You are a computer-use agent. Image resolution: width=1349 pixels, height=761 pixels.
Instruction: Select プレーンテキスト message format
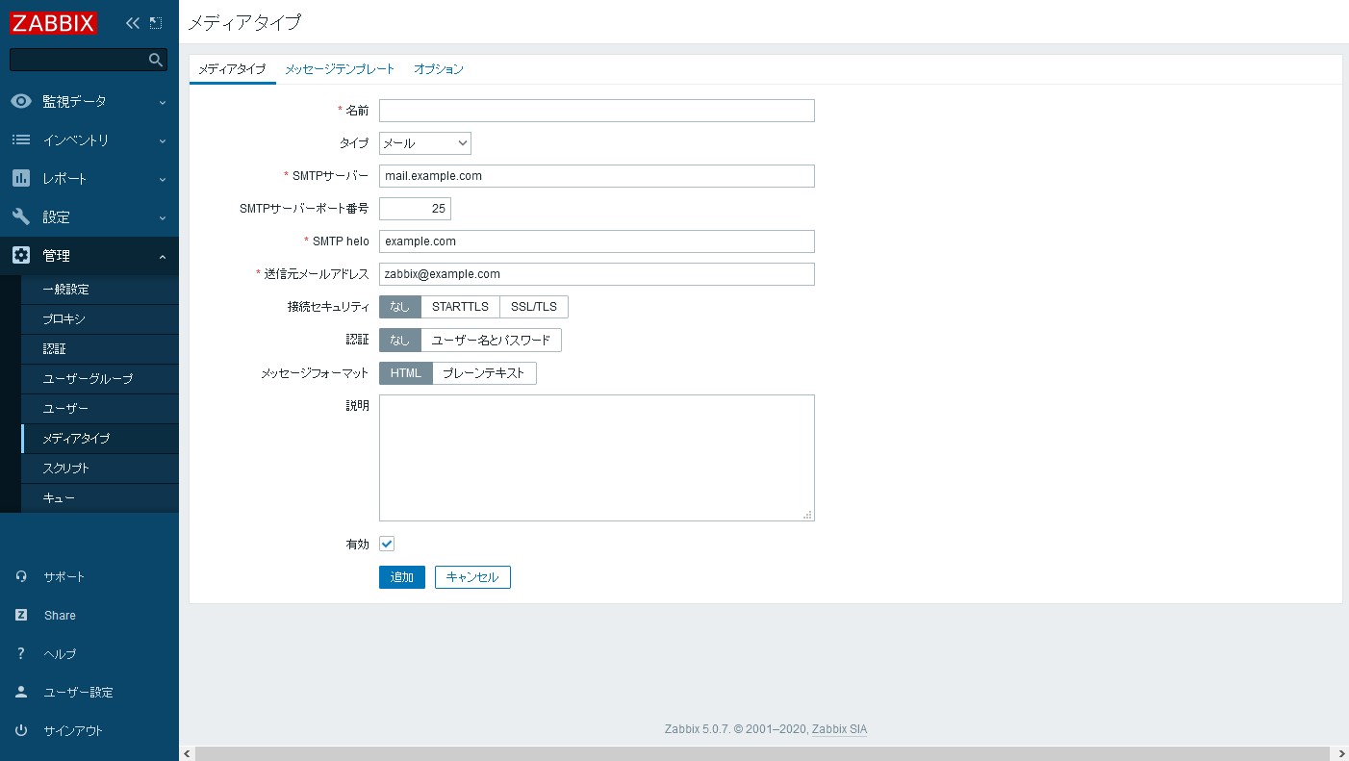click(484, 372)
